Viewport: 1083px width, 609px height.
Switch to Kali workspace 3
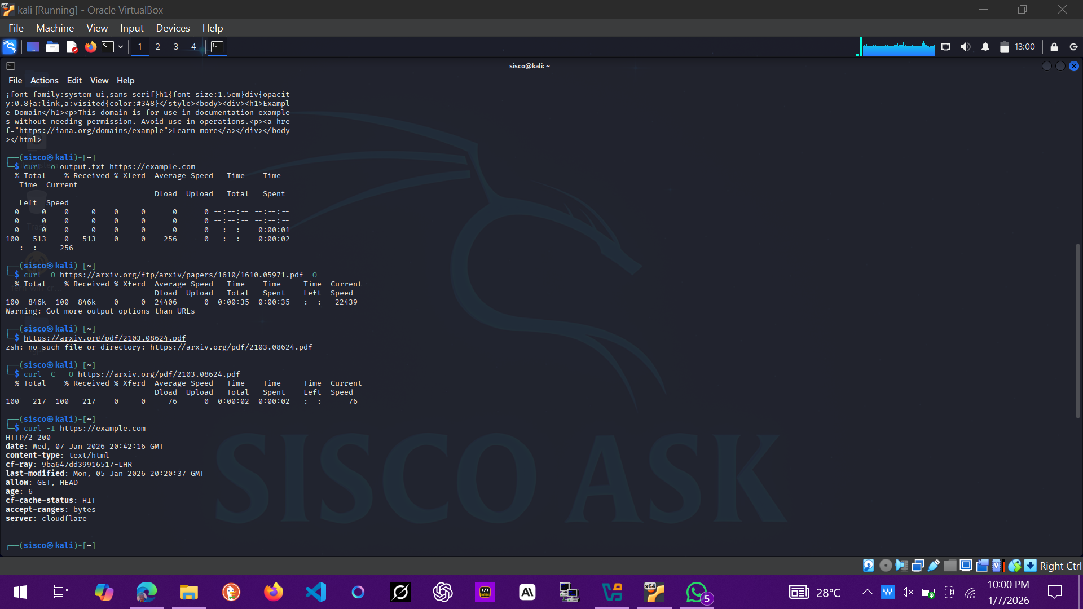pos(176,47)
